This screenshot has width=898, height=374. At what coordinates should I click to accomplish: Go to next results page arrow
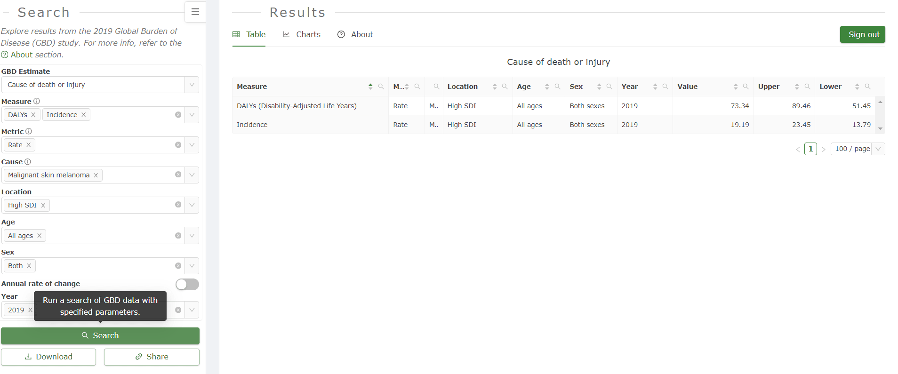pos(823,150)
